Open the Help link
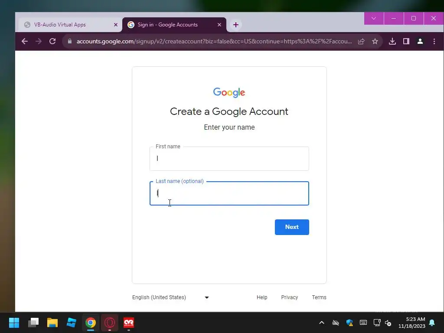 pyautogui.click(x=262, y=297)
